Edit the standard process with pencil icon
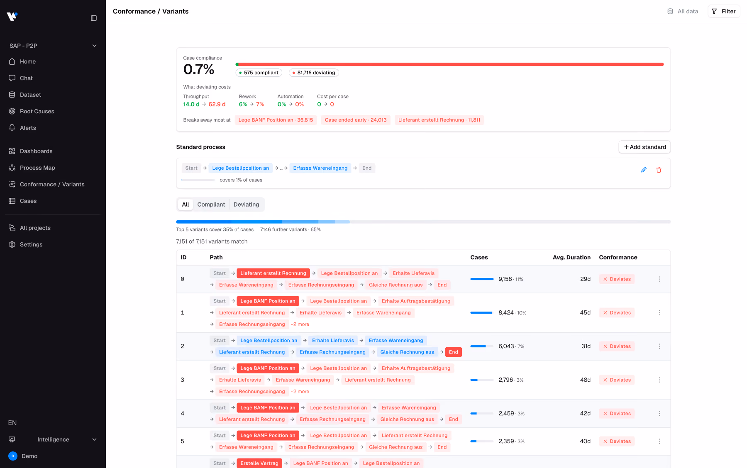This screenshot has width=747, height=468. tap(644, 170)
